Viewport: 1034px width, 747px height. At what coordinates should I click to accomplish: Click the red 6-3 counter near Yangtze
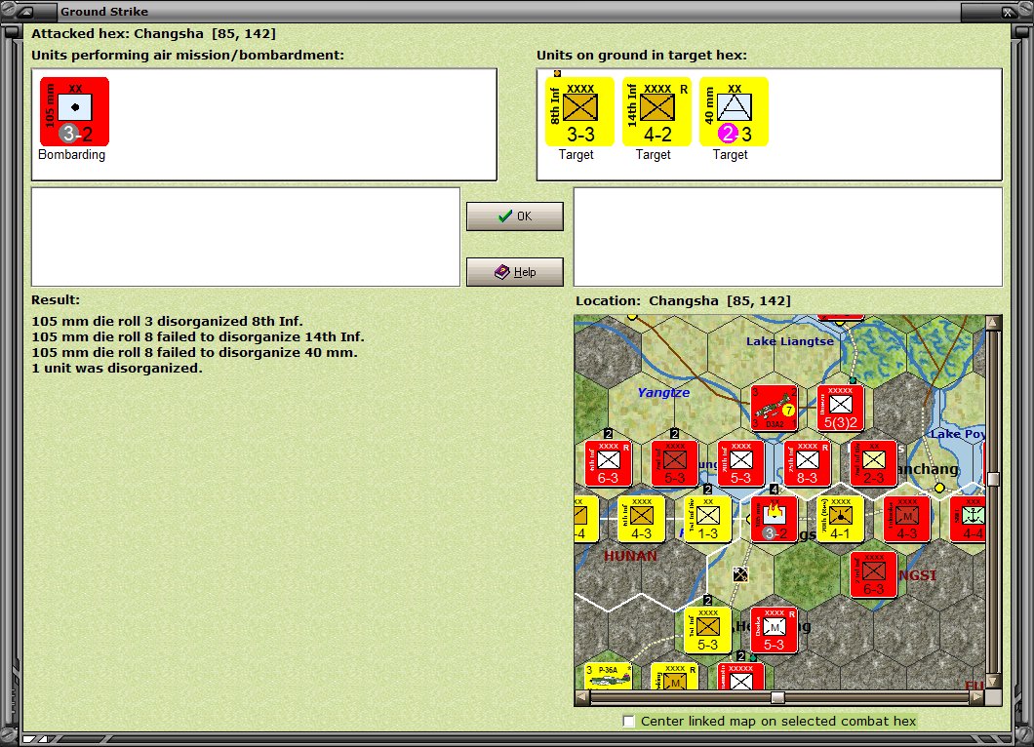608,463
